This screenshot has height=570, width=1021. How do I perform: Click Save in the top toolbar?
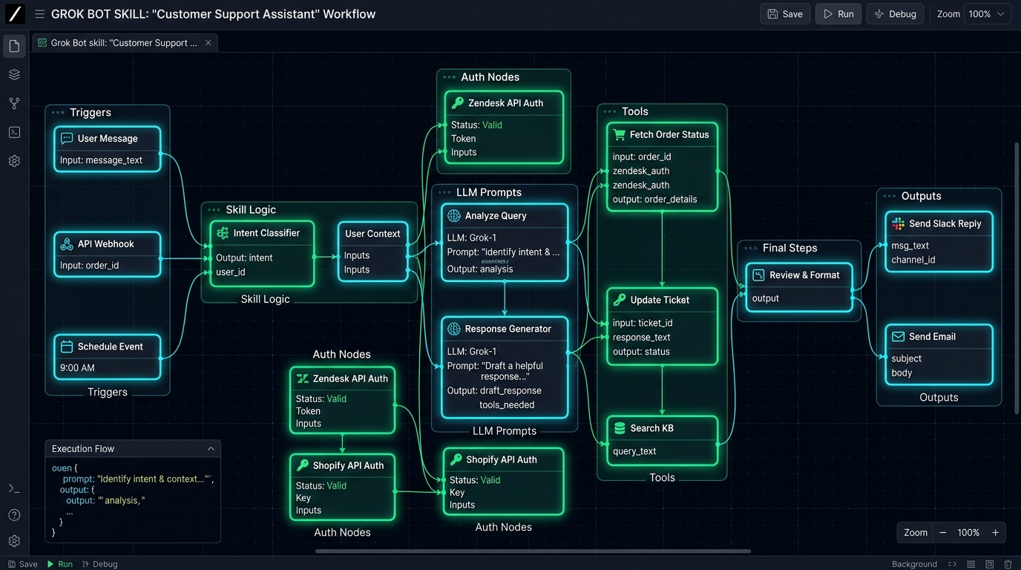click(785, 14)
